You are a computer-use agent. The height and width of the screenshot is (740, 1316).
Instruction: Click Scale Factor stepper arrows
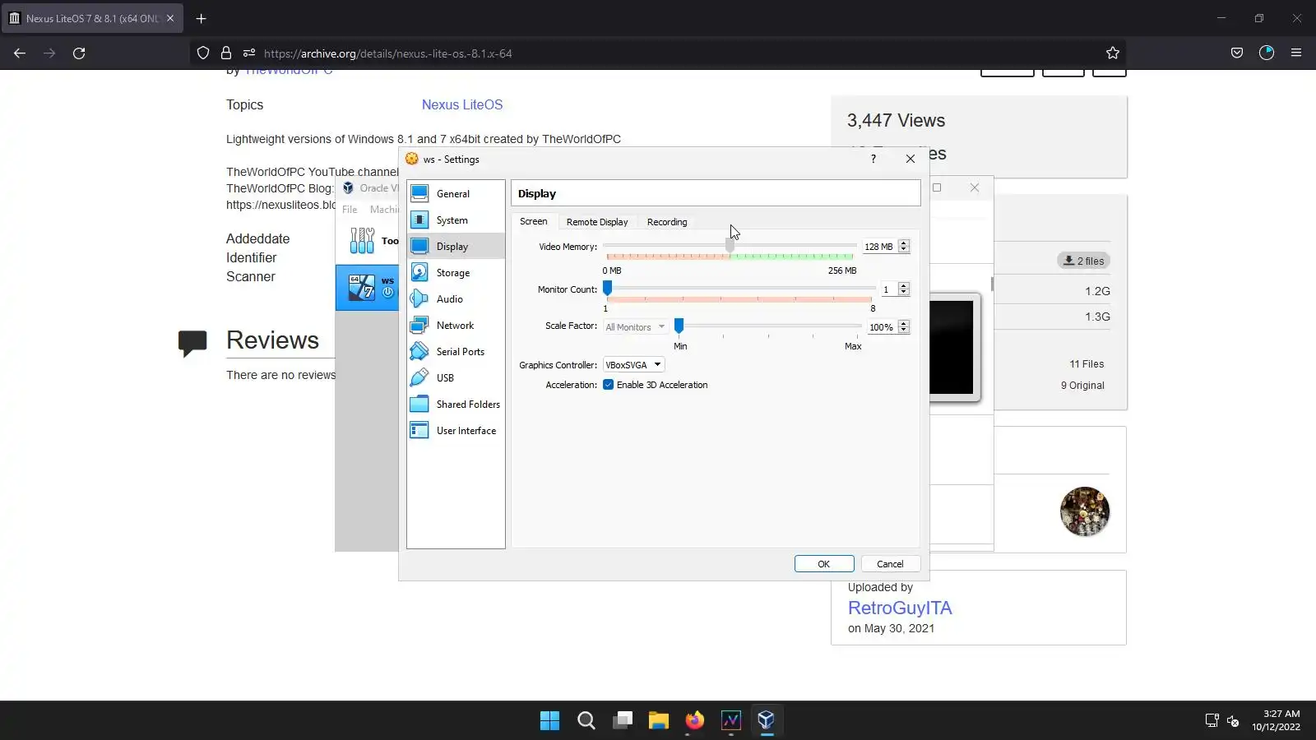tap(904, 327)
